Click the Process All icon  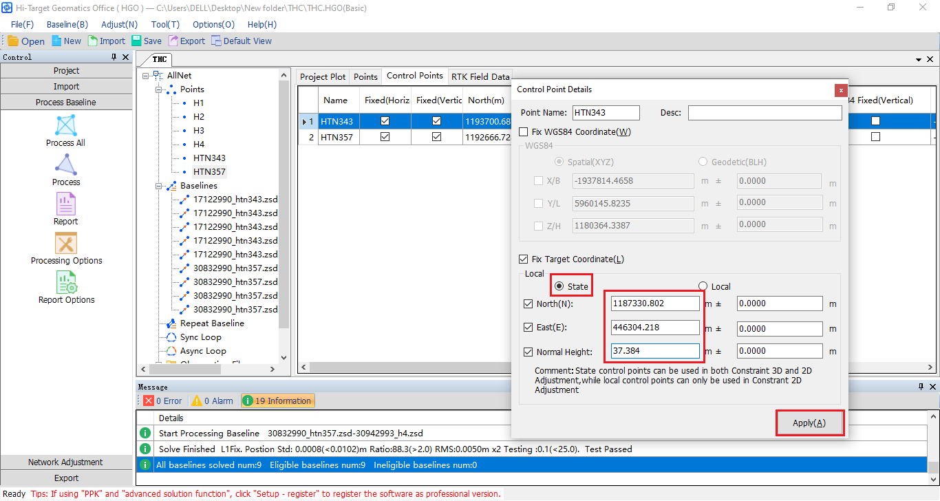coord(65,127)
